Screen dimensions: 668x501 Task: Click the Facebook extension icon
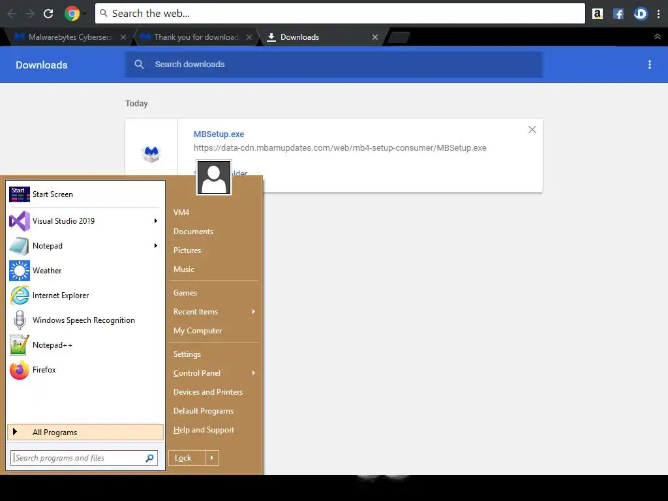point(618,14)
